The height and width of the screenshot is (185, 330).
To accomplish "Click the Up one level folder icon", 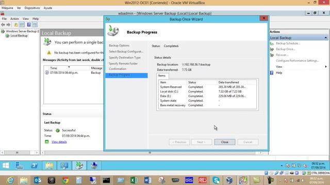I will 16,25.
